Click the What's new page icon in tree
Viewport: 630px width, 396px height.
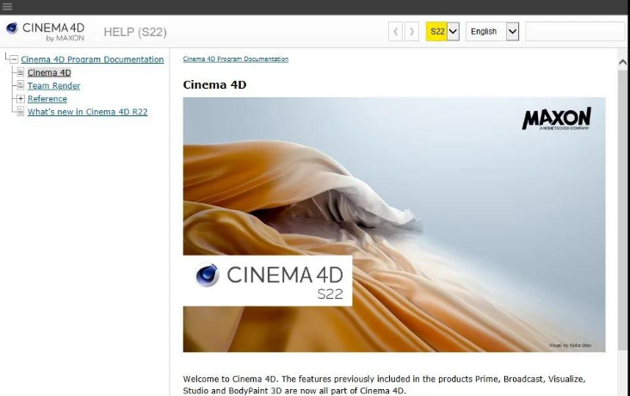tap(21, 111)
